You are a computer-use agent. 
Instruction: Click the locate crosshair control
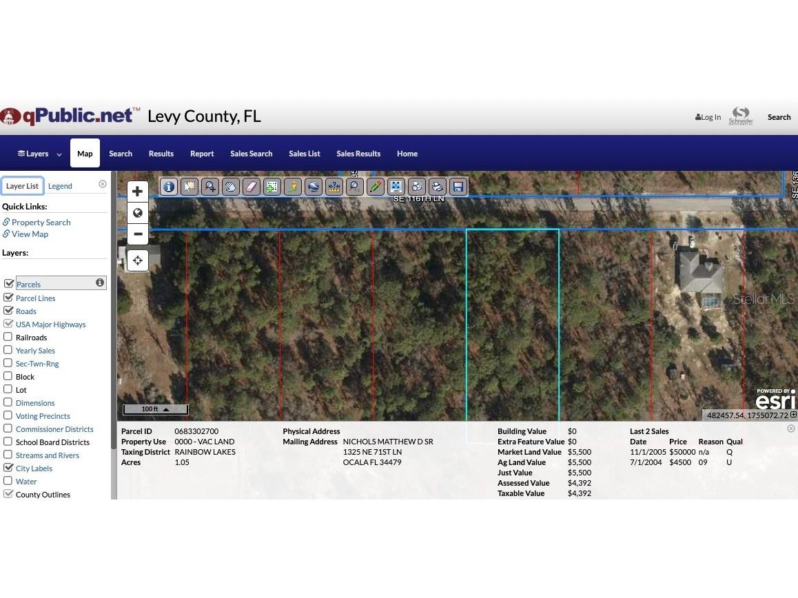[138, 260]
